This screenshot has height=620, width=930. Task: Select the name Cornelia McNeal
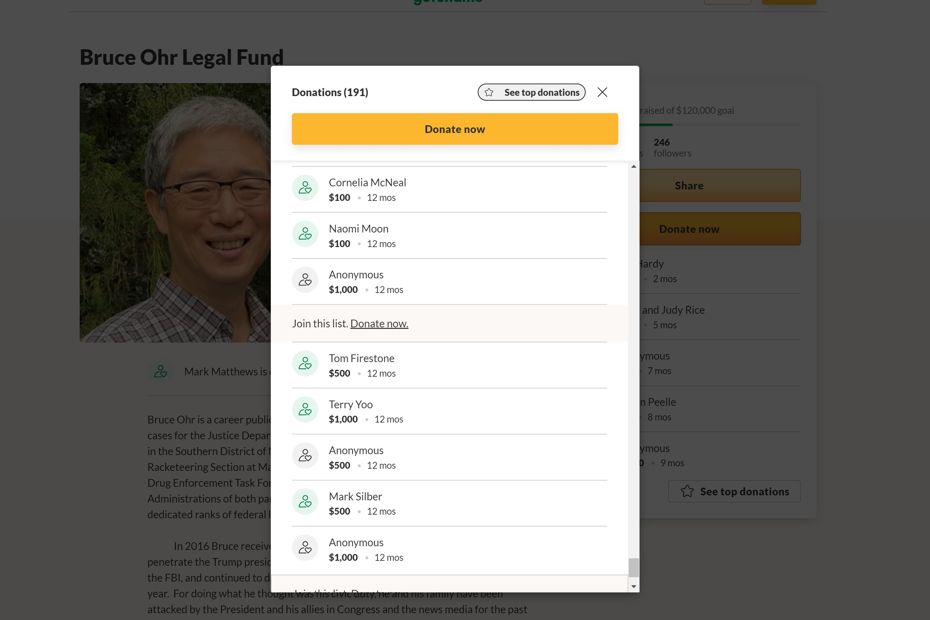coord(367,182)
